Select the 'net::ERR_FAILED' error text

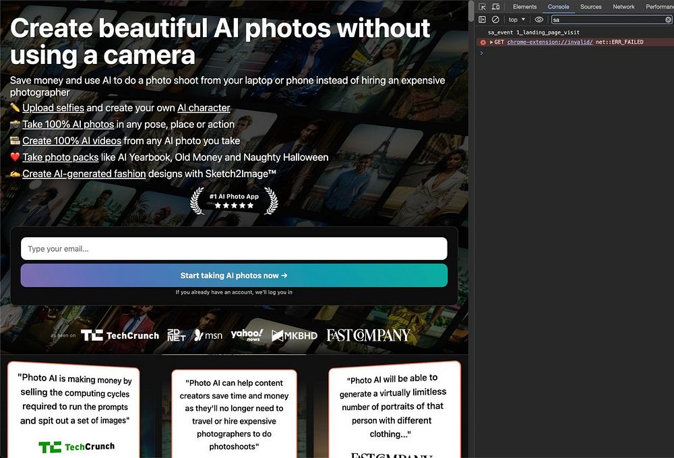tap(619, 42)
